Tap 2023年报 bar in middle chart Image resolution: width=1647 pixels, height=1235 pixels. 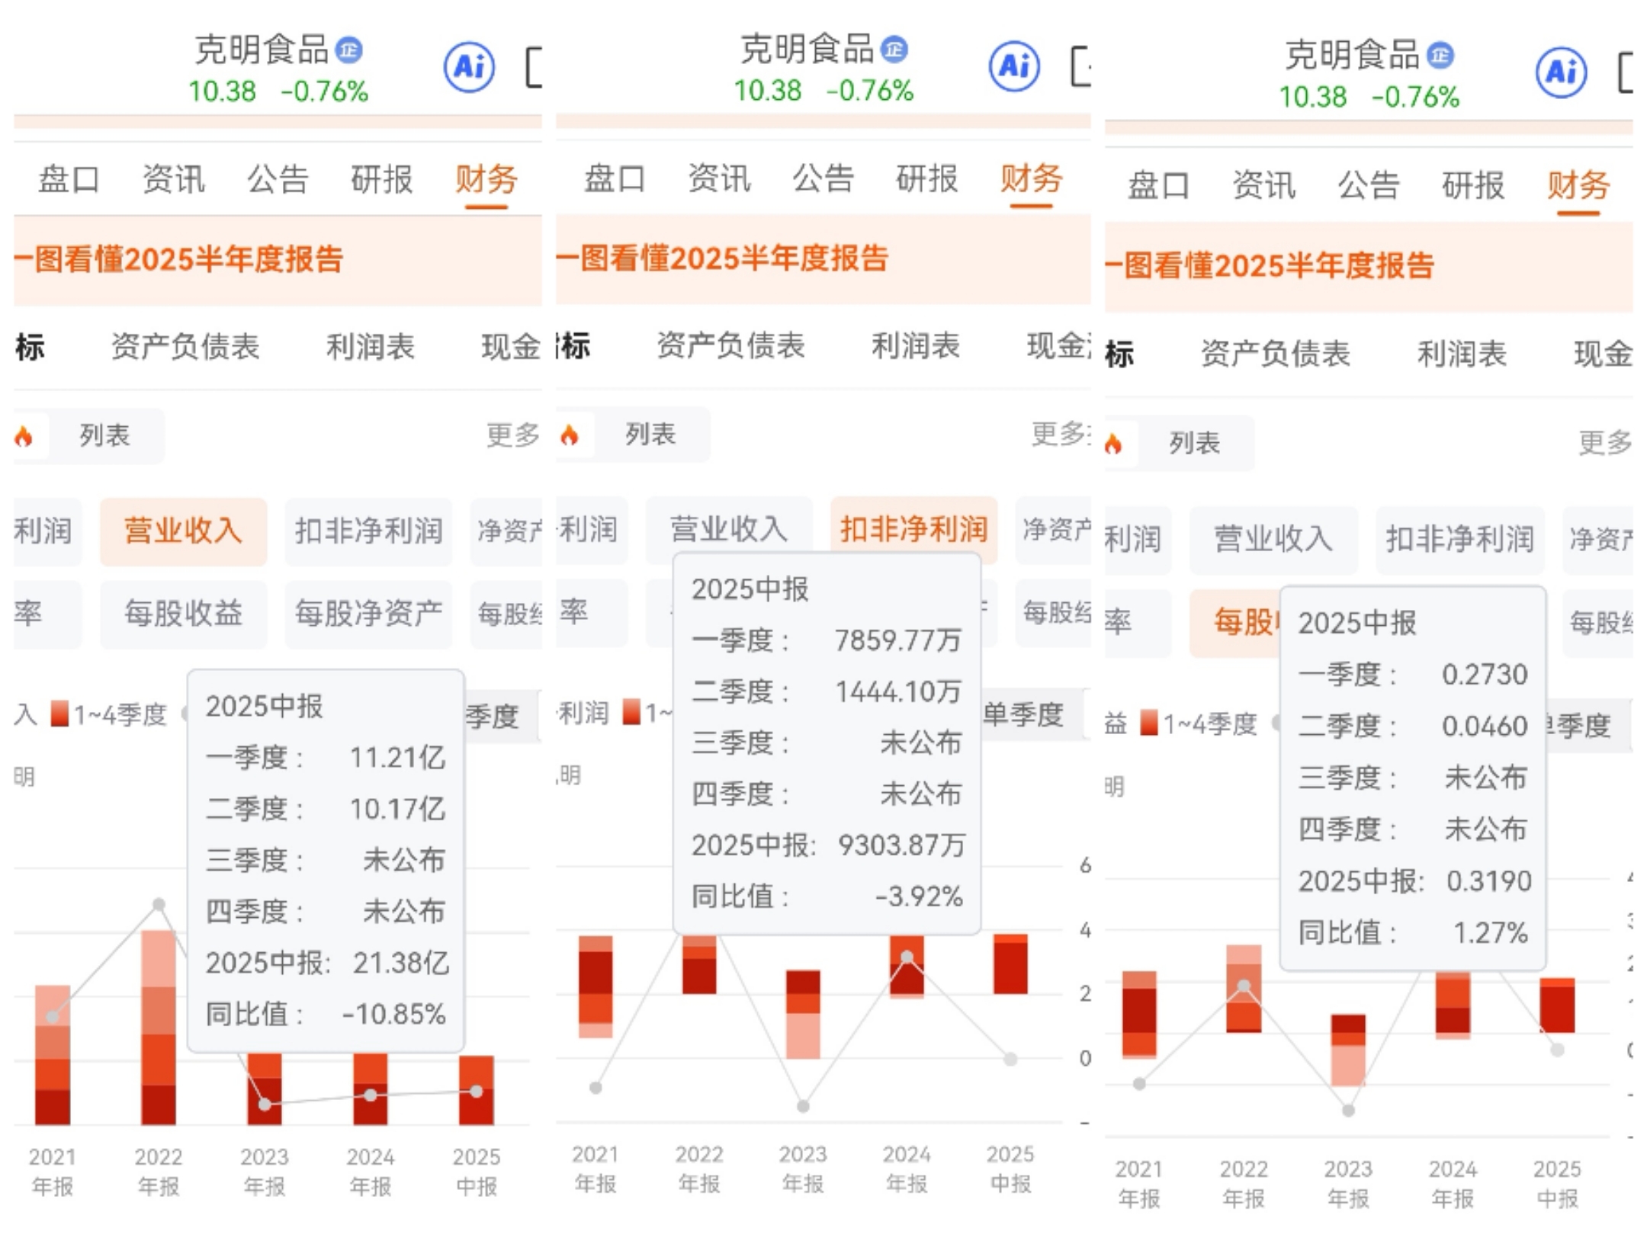803,1015
